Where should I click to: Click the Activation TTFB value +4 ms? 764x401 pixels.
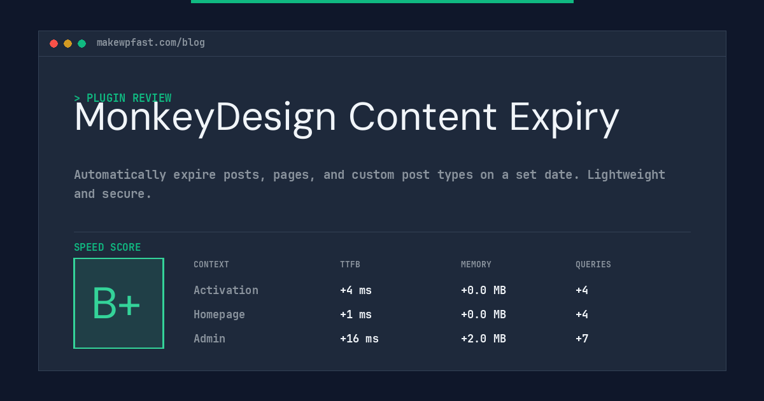[x=356, y=290]
